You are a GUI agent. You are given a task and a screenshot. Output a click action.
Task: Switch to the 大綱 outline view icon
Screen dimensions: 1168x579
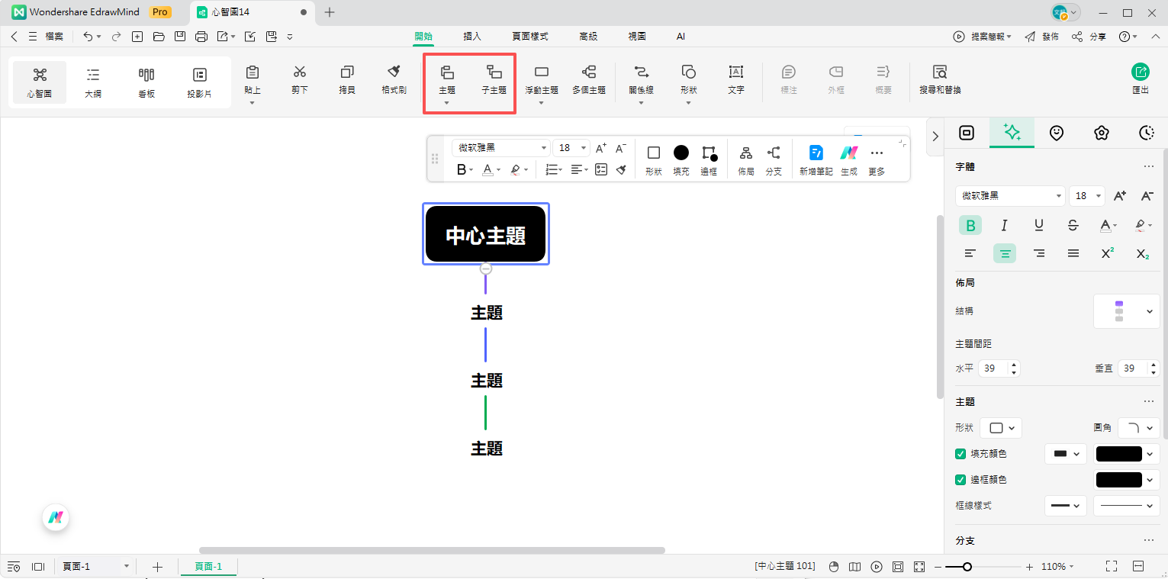pyautogui.click(x=93, y=81)
